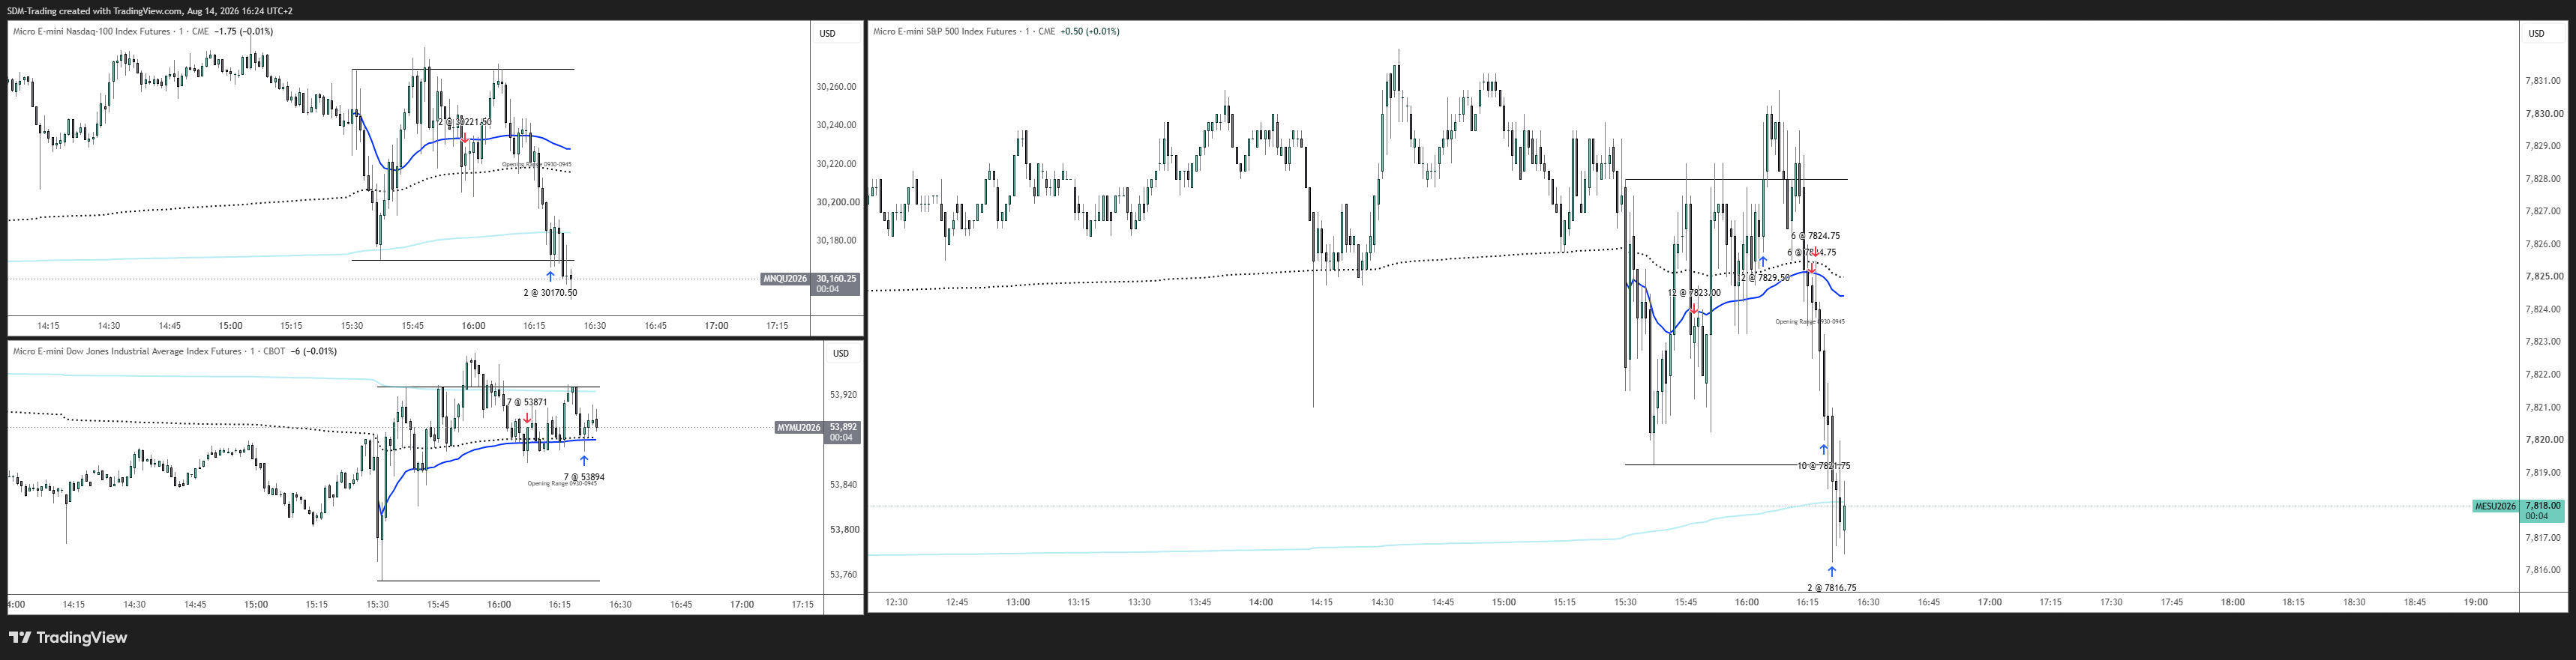The width and height of the screenshot is (2576, 660).
Task: Click red sell arrow at 2 @ 30221.50
Action: pyautogui.click(x=465, y=138)
